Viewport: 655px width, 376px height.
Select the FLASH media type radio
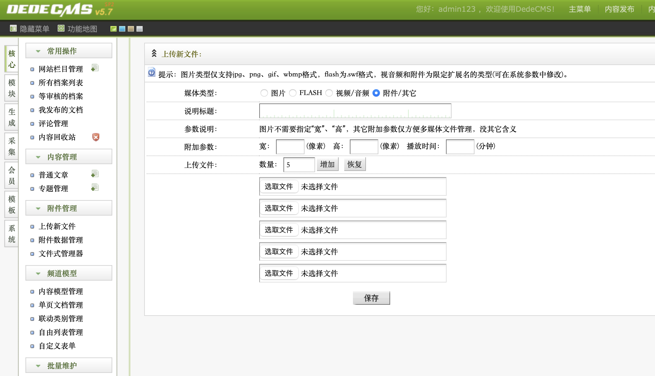[292, 93]
